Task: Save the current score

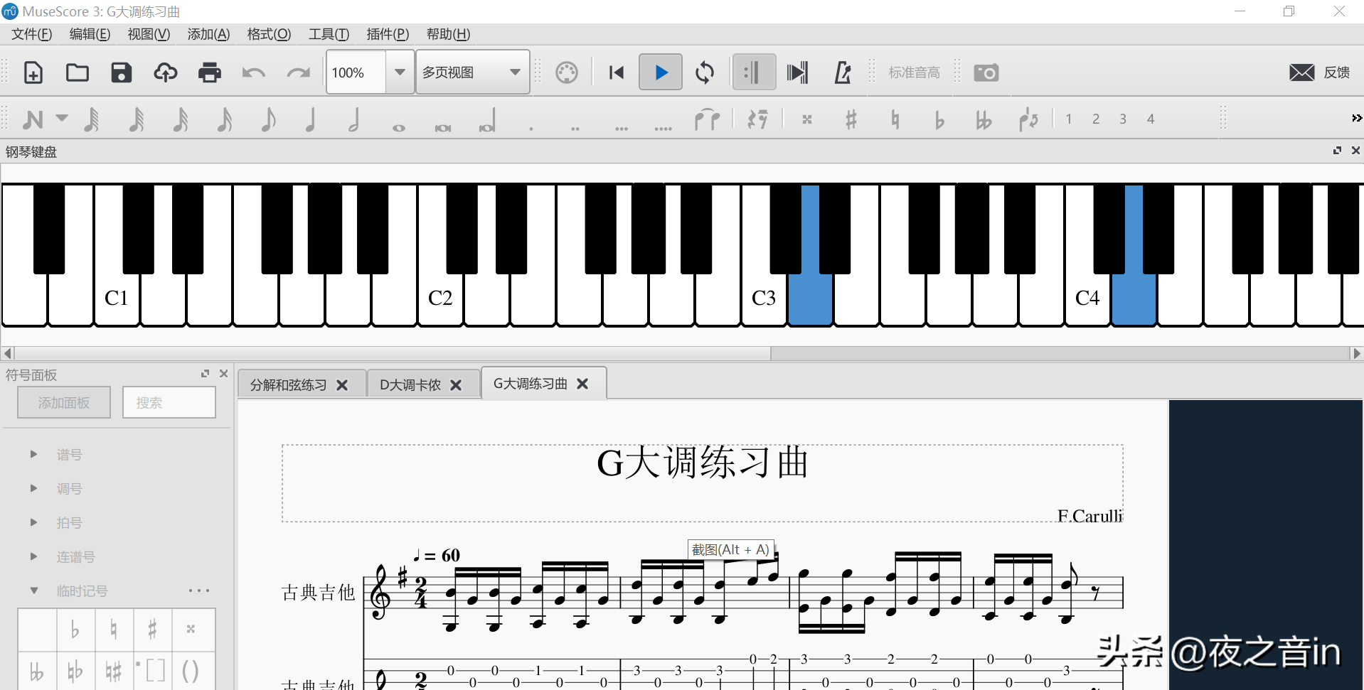Action: coord(122,72)
